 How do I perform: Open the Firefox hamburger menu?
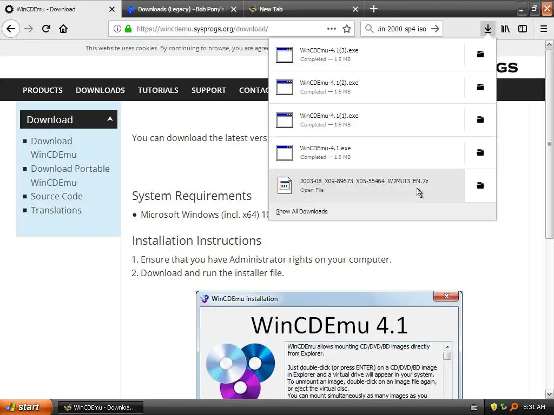click(x=544, y=29)
